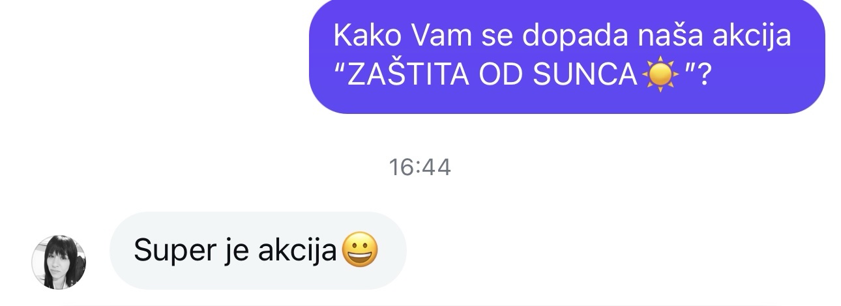Select the gray "Super je akcija" reply bubble
This screenshot has width=841, height=306.
258,251
